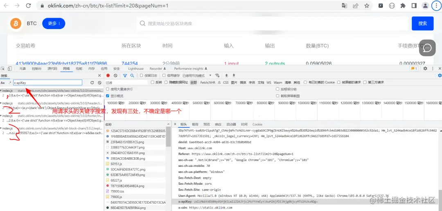Click the share page icon in address bar
Screen dimensions: 442x211
coord(356,5)
